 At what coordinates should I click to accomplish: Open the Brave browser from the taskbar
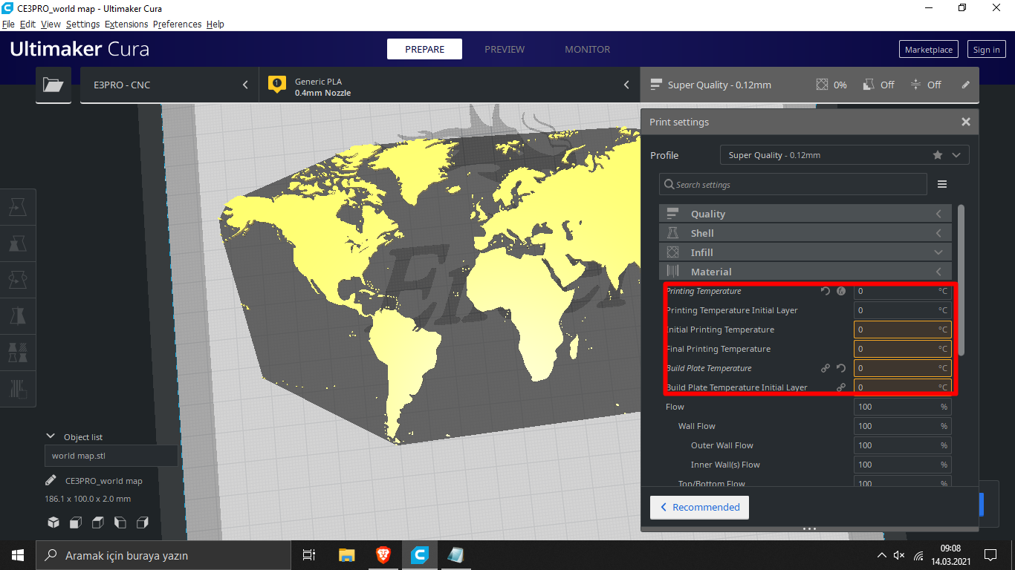click(383, 555)
